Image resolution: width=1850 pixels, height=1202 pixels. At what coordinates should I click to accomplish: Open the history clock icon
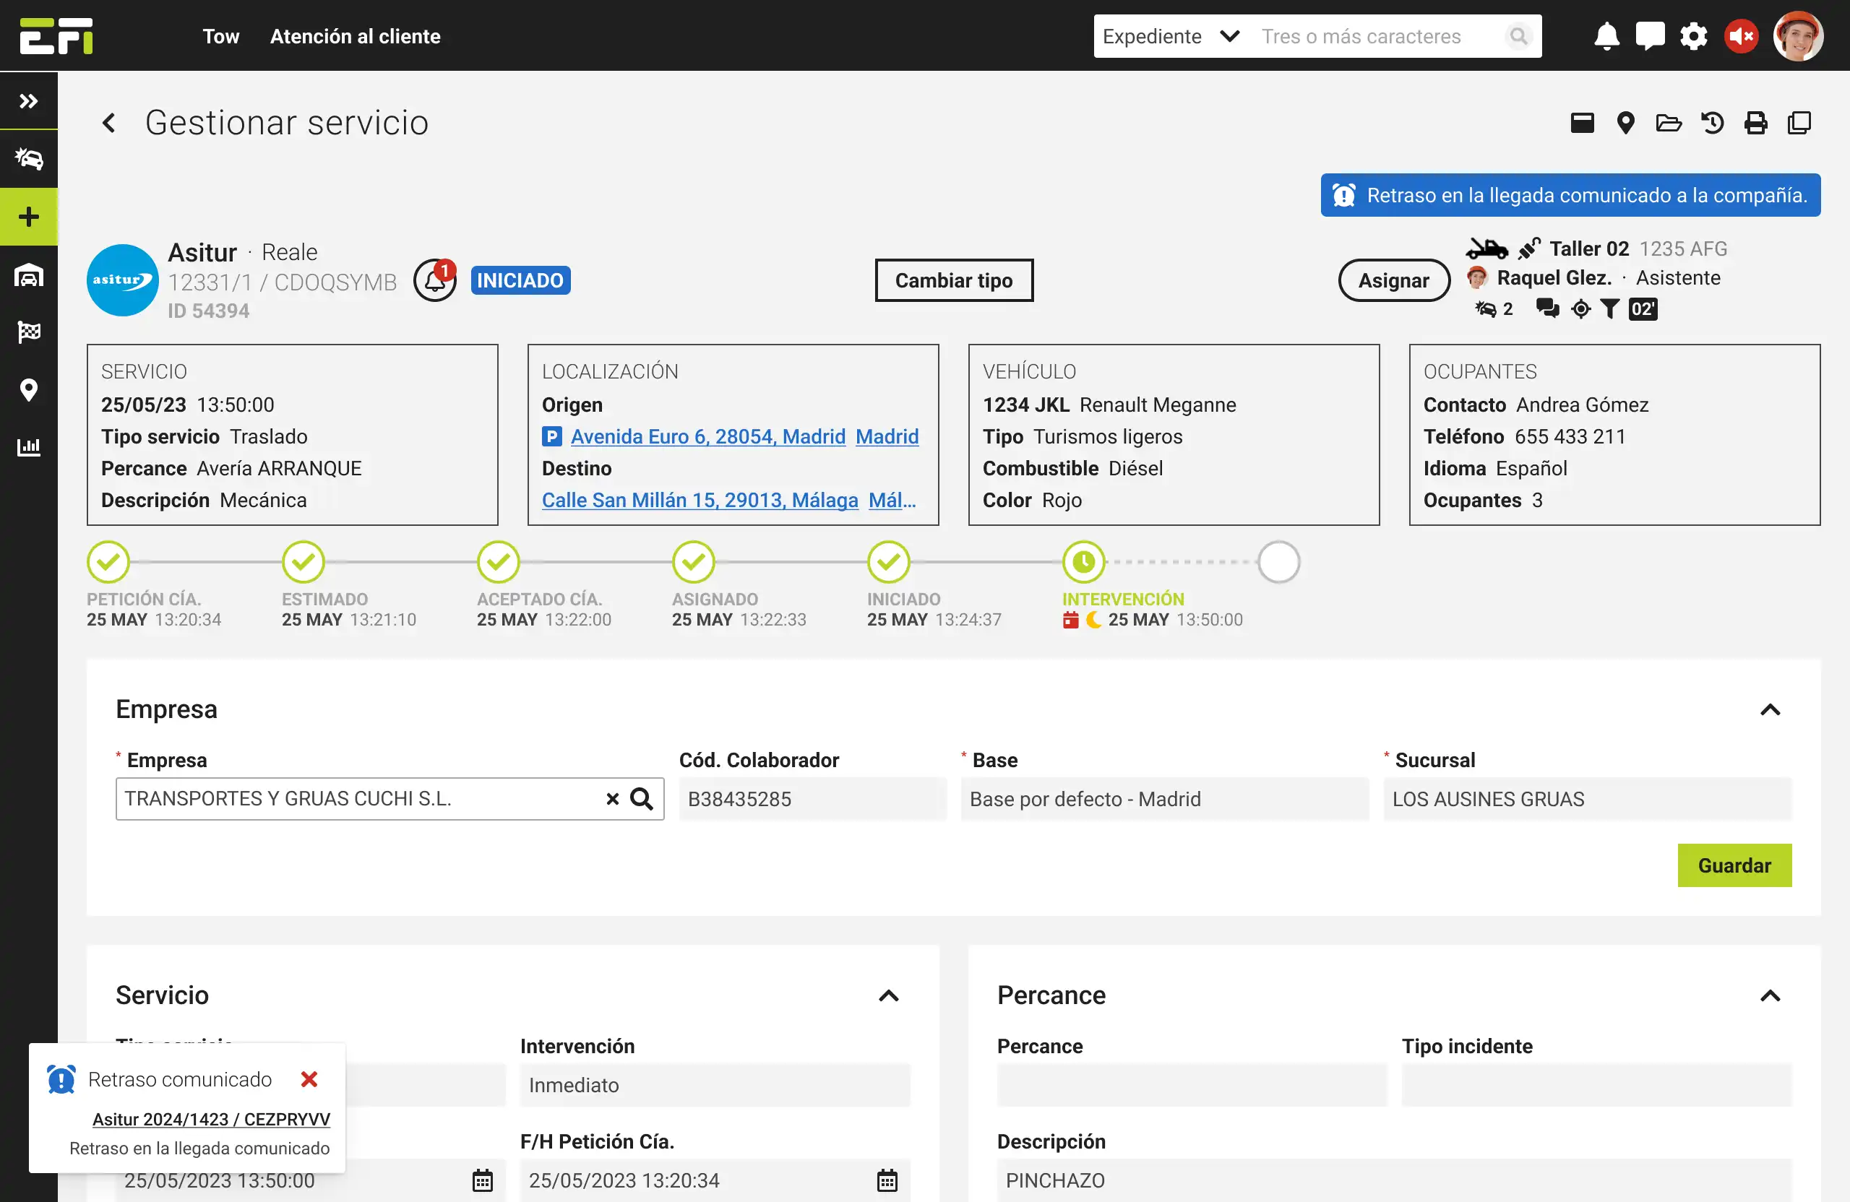tap(1713, 123)
